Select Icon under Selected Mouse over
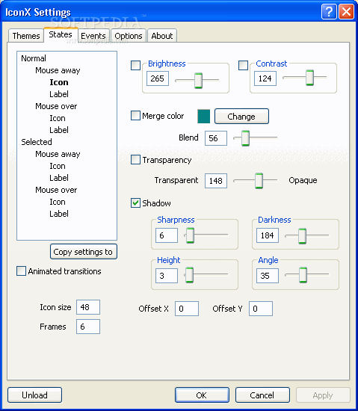Screen dimensions: 358x411 (x=58, y=202)
